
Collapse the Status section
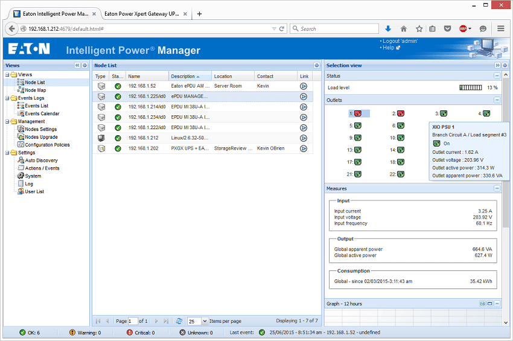click(x=497, y=76)
